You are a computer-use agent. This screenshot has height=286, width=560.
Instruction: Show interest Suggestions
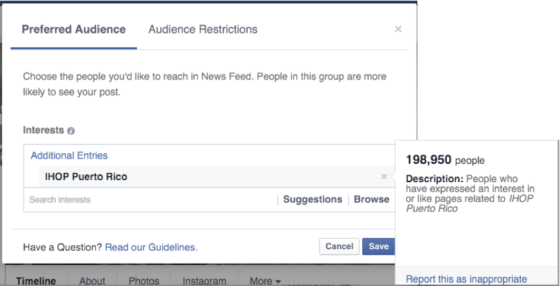click(x=312, y=199)
